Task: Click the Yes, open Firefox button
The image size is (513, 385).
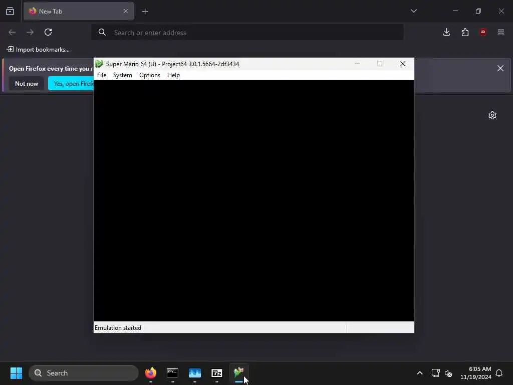Action: (x=71, y=84)
